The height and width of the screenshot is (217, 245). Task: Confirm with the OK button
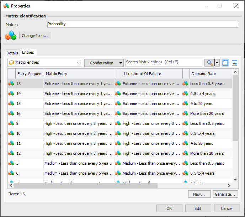(x=169, y=208)
